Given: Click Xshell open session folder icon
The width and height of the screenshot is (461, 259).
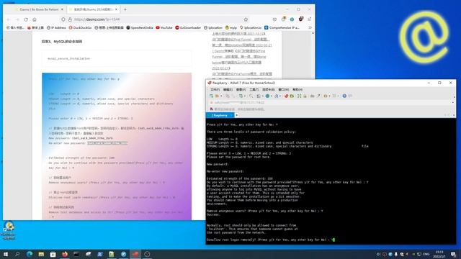Looking at the screenshot, I should tap(217, 96).
